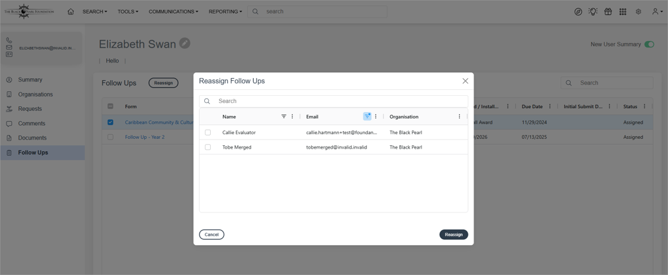Select the Tobe Merged checkbox
This screenshot has width=668, height=275.
coord(208,147)
